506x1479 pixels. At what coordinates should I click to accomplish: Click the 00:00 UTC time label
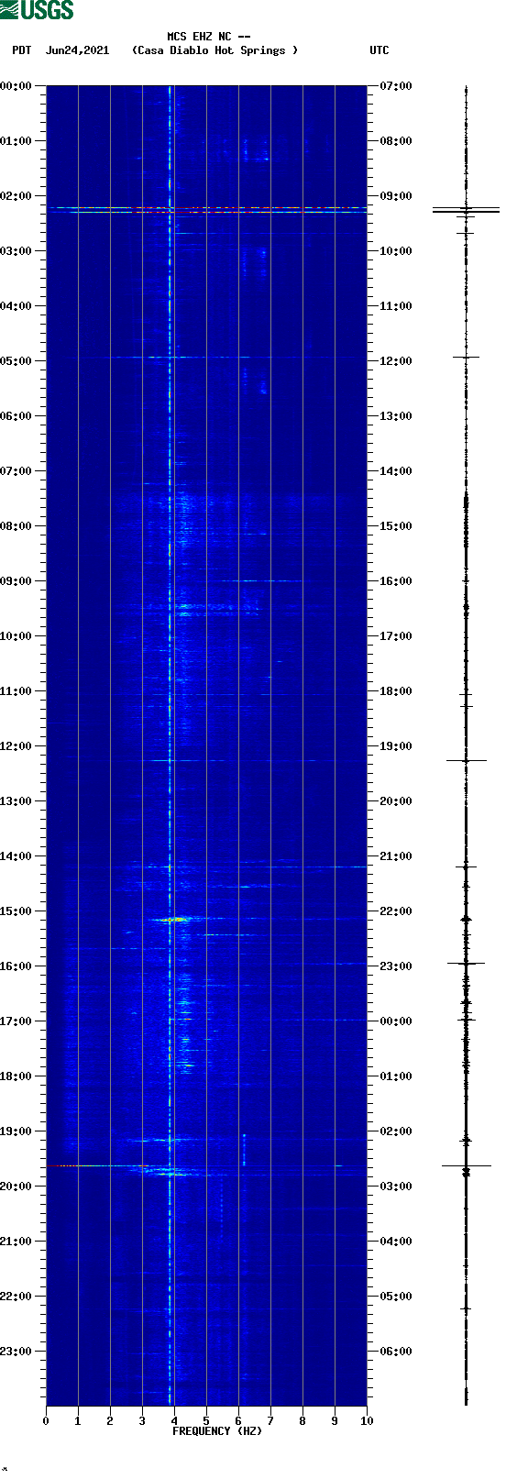[x=396, y=1021]
